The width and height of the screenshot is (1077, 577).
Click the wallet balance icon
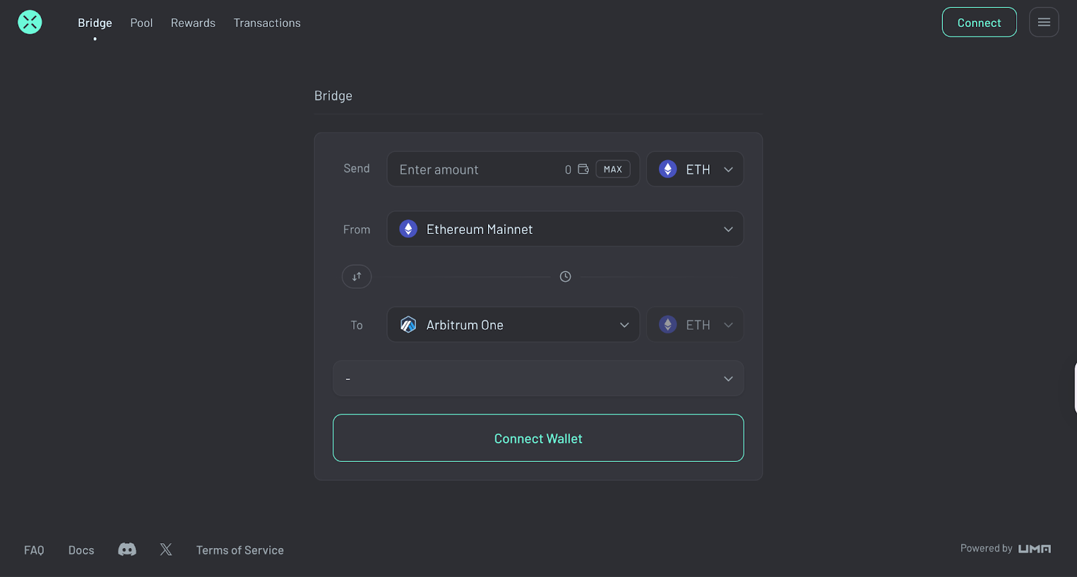point(584,169)
